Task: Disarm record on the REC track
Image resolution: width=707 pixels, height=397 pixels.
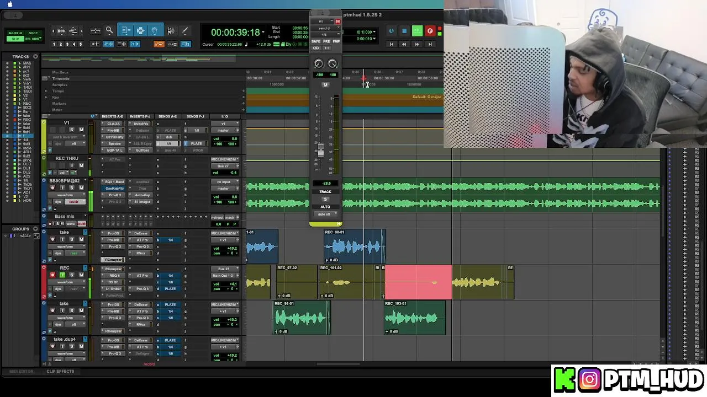Action: pos(52,275)
